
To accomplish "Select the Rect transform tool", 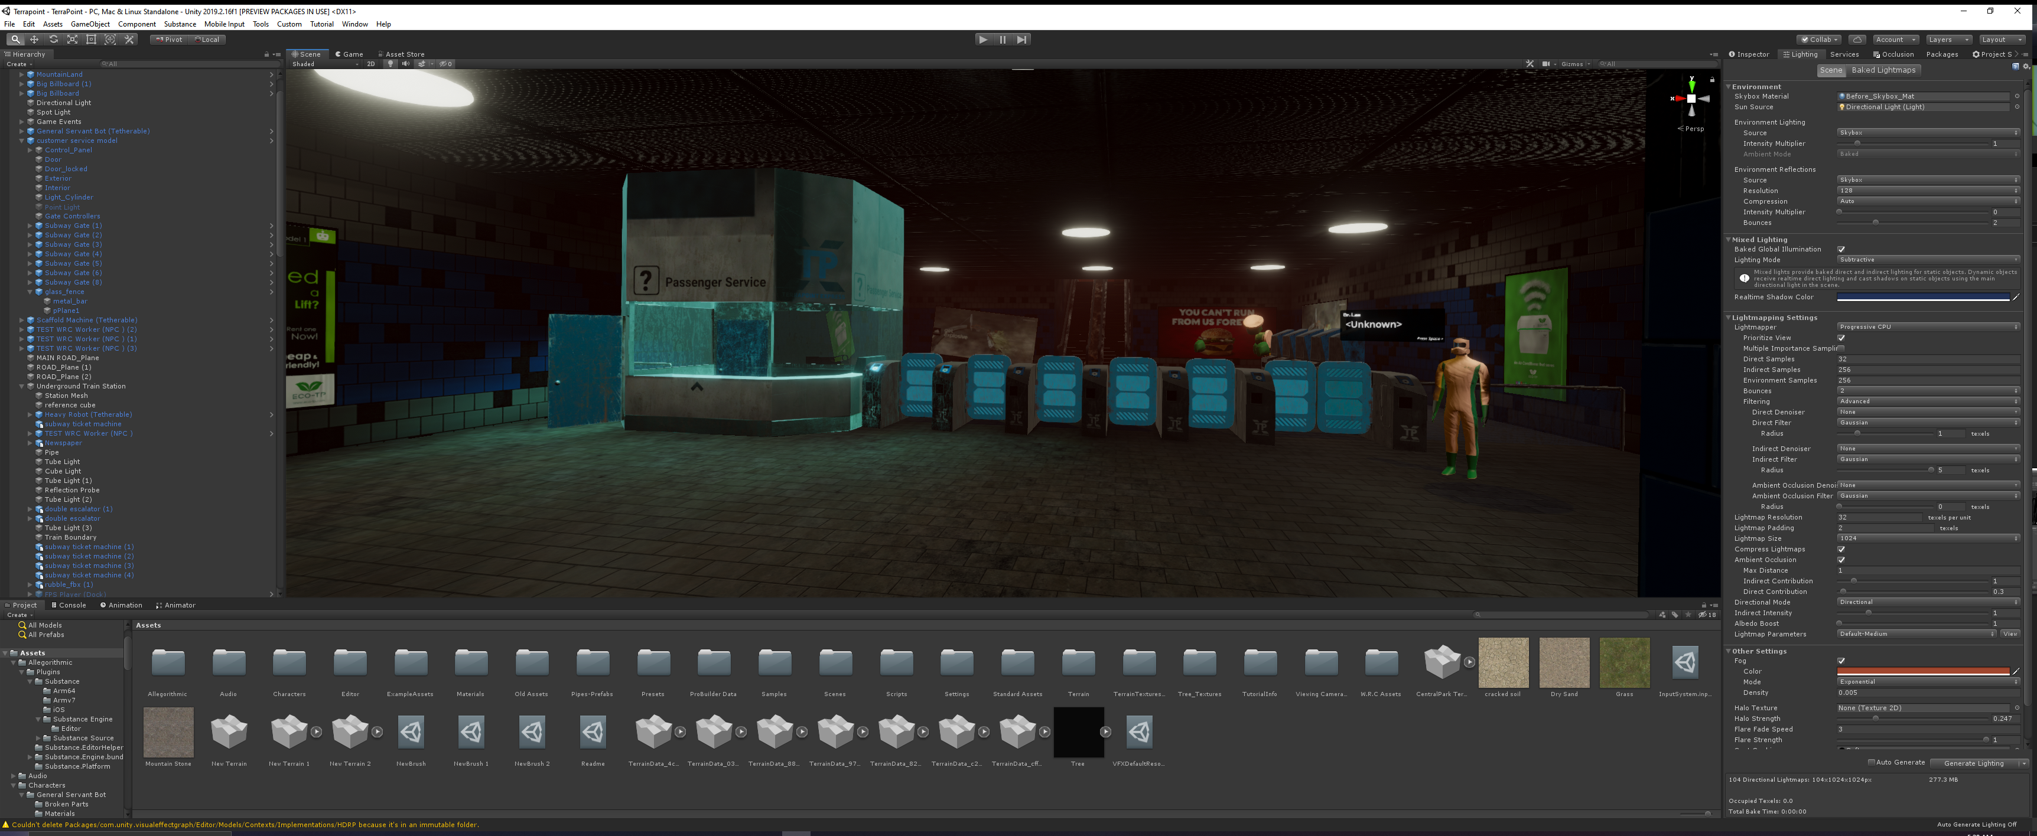I will 91,40.
